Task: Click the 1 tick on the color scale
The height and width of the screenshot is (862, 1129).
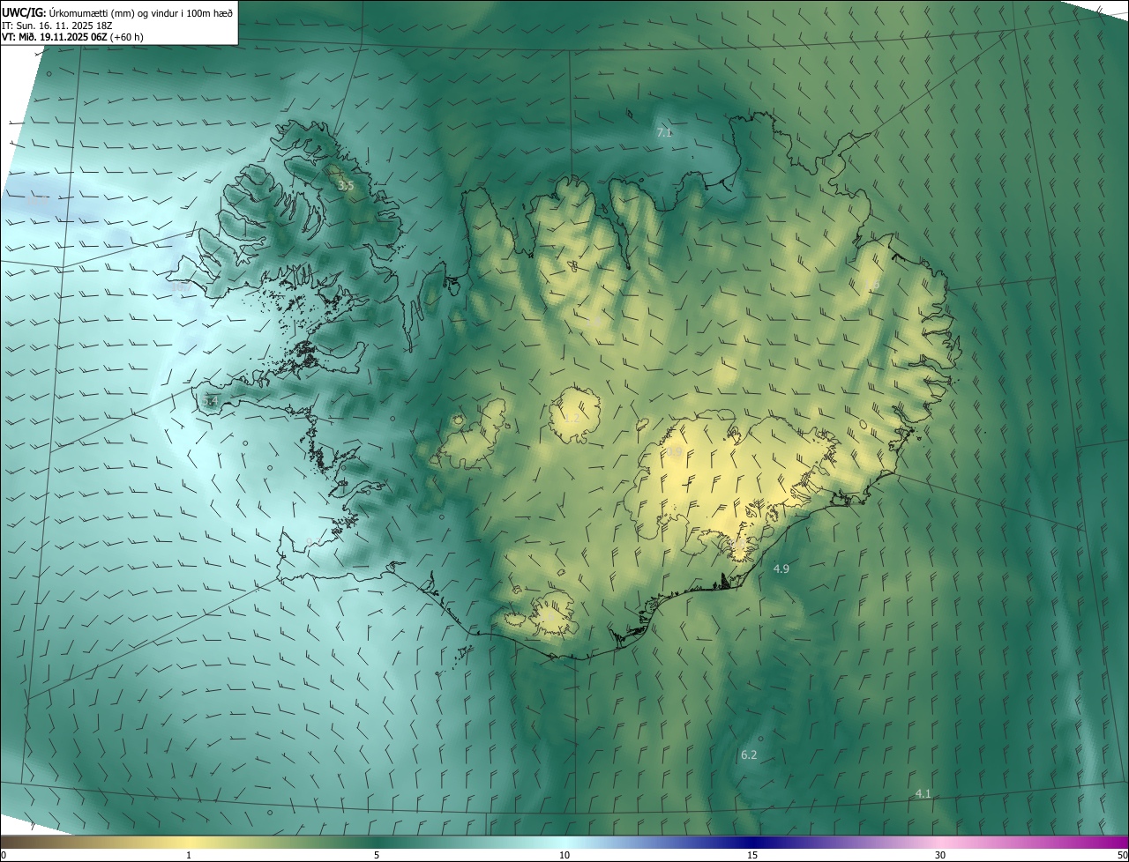Action: click(189, 855)
